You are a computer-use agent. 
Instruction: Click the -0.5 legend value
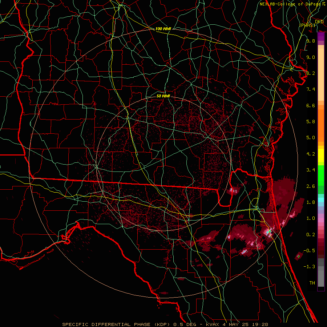tap(309, 251)
